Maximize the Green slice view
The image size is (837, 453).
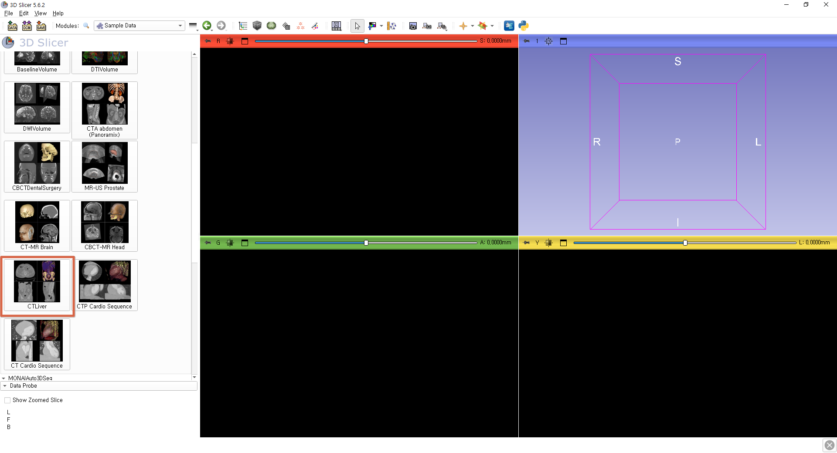pyautogui.click(x=245, y=243)
